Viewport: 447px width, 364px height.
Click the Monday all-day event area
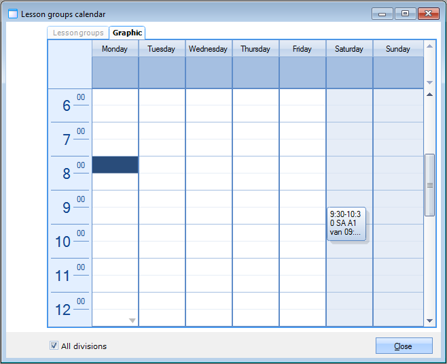[115, 73]
